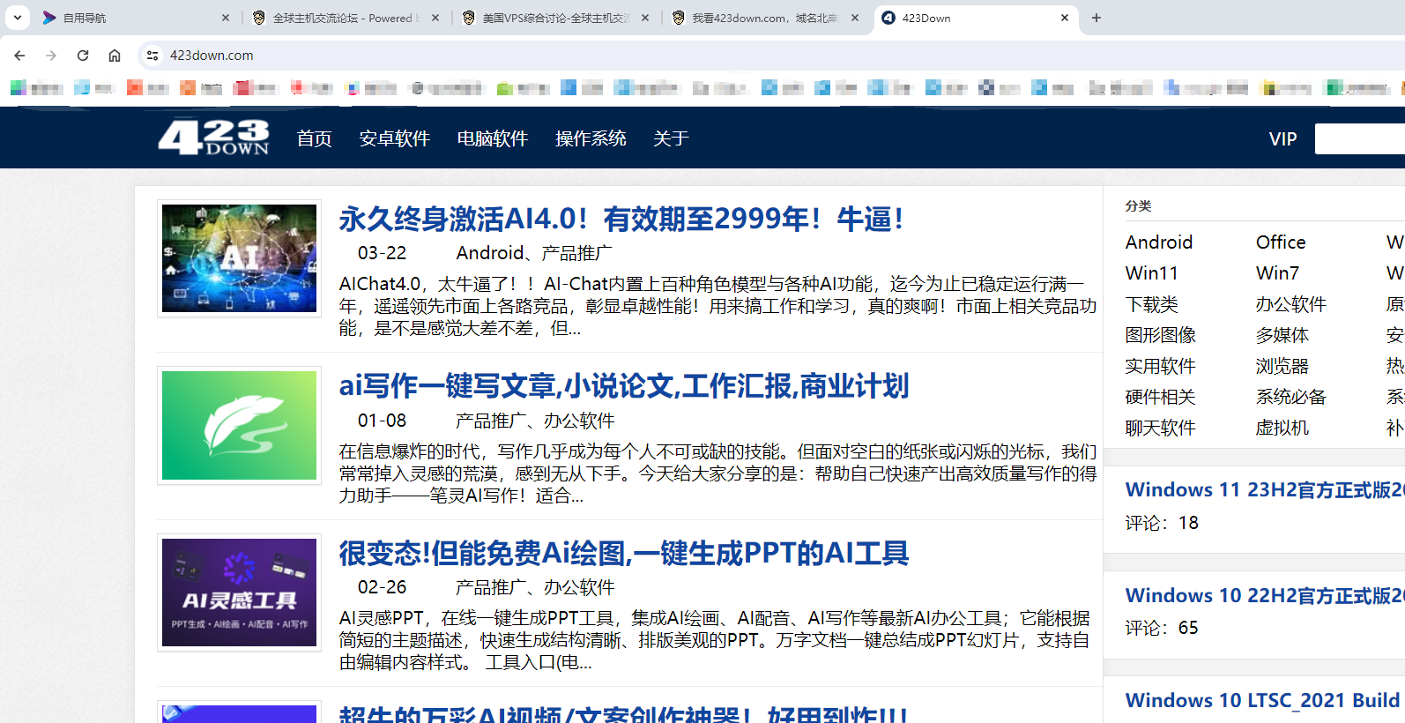Click the 423 Down site logo

tap(213, 138)
